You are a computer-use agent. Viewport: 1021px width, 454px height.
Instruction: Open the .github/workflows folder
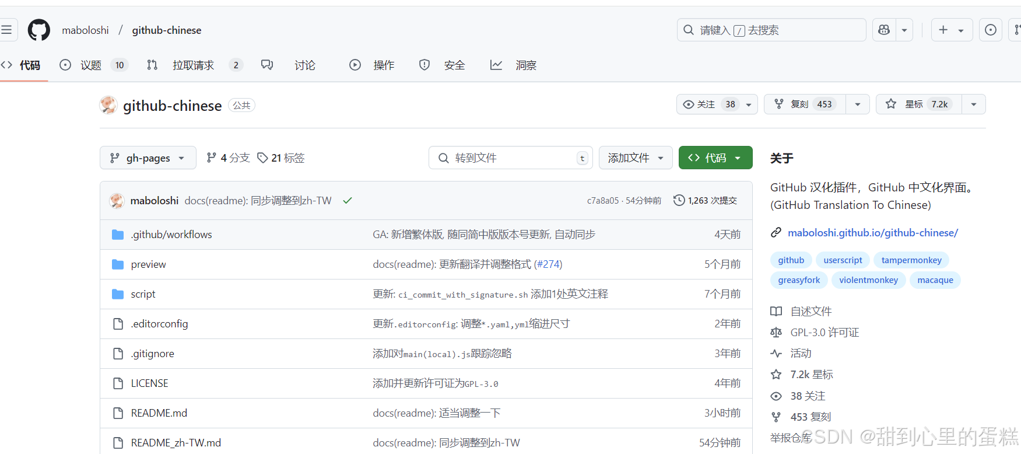click(x=171, y=235)
